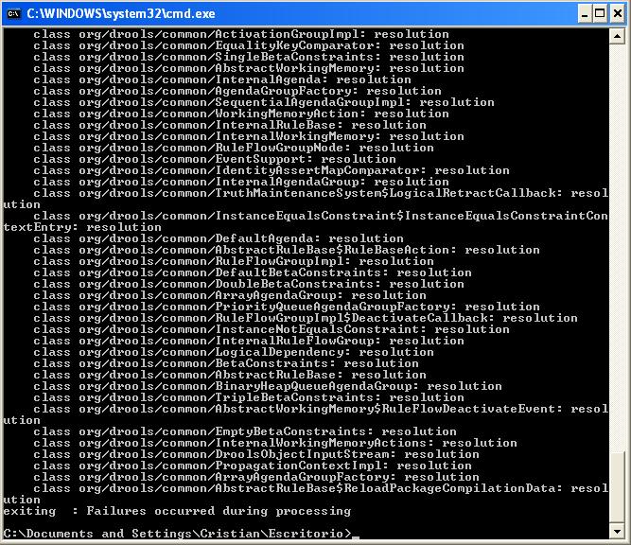Click the InternalWorkingMemory: resolution line
Viewport: 631px width, 545px height.
click(x=249, y=136)
